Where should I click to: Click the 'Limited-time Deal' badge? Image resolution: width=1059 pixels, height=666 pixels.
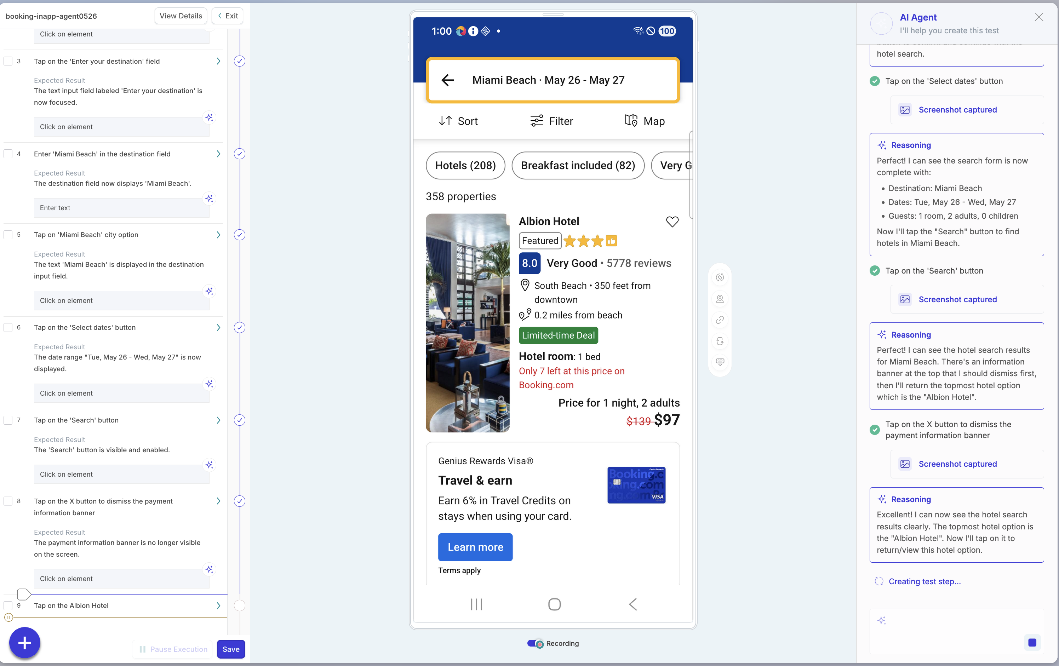coord(558,335)
